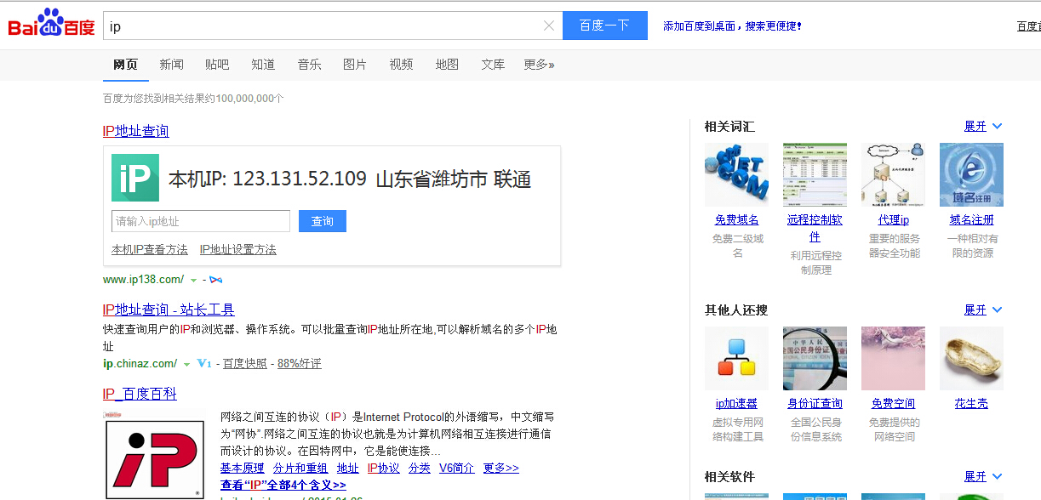
Task: Click the 查询 button
Action: pyautogui.click(x=323, y=221)
